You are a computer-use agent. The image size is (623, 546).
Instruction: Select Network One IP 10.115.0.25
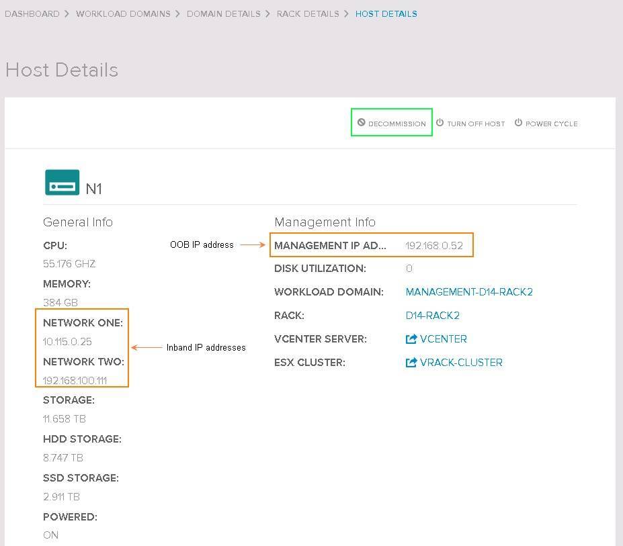pos(67,341)
